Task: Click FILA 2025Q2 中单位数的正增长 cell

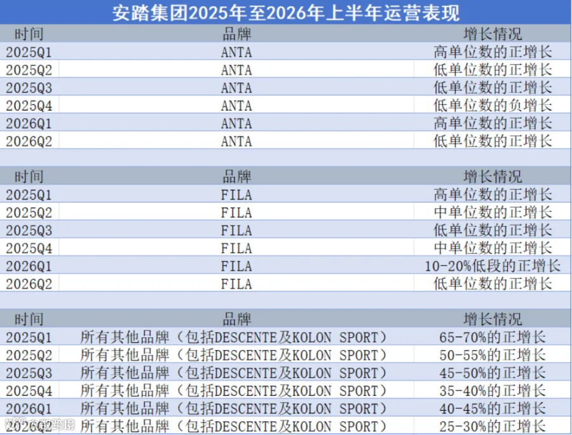Action: (x=493, y=213)
